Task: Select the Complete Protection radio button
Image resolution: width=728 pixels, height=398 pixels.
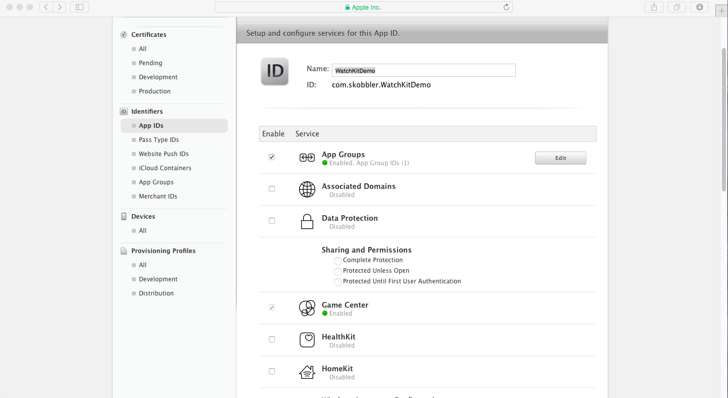Action: click(x=337, y=261)
